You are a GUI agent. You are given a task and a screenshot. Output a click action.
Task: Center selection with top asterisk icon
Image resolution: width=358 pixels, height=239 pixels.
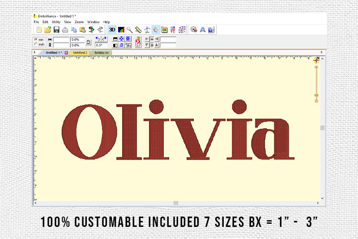pyautogui.click(x=152, y=39)
